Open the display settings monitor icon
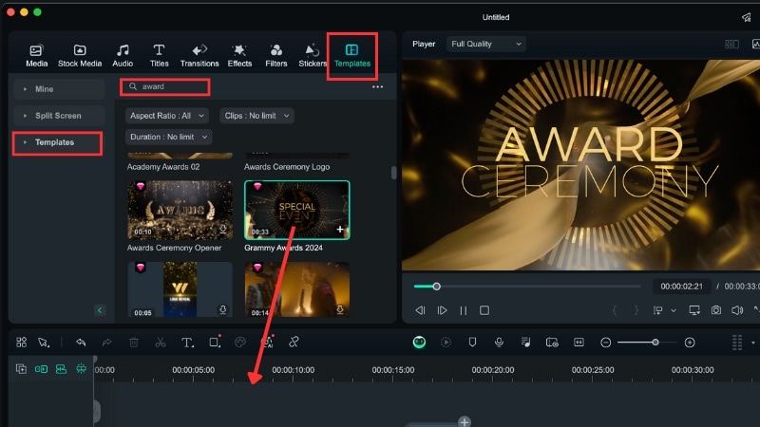 694,310
